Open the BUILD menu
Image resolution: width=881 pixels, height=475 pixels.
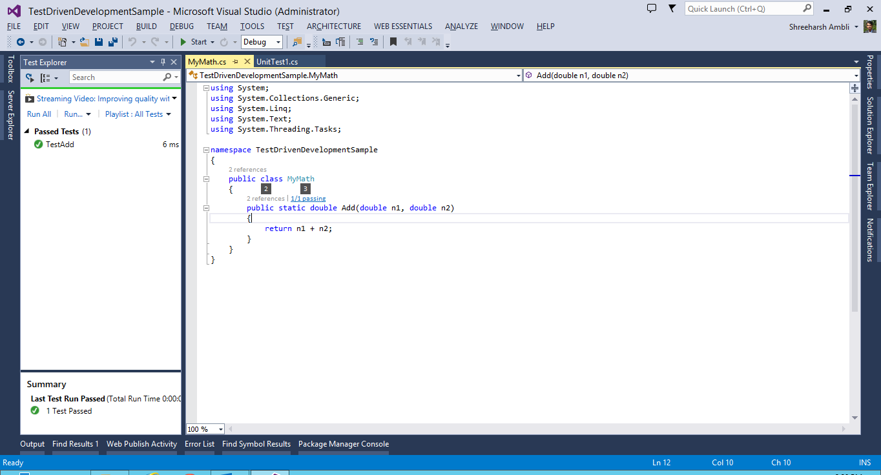click(x=146, y=26)
